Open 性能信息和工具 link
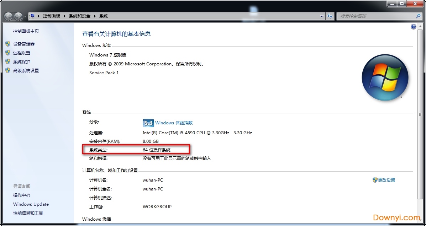Viewport: 426px width, 226px height. coord(28,213)
